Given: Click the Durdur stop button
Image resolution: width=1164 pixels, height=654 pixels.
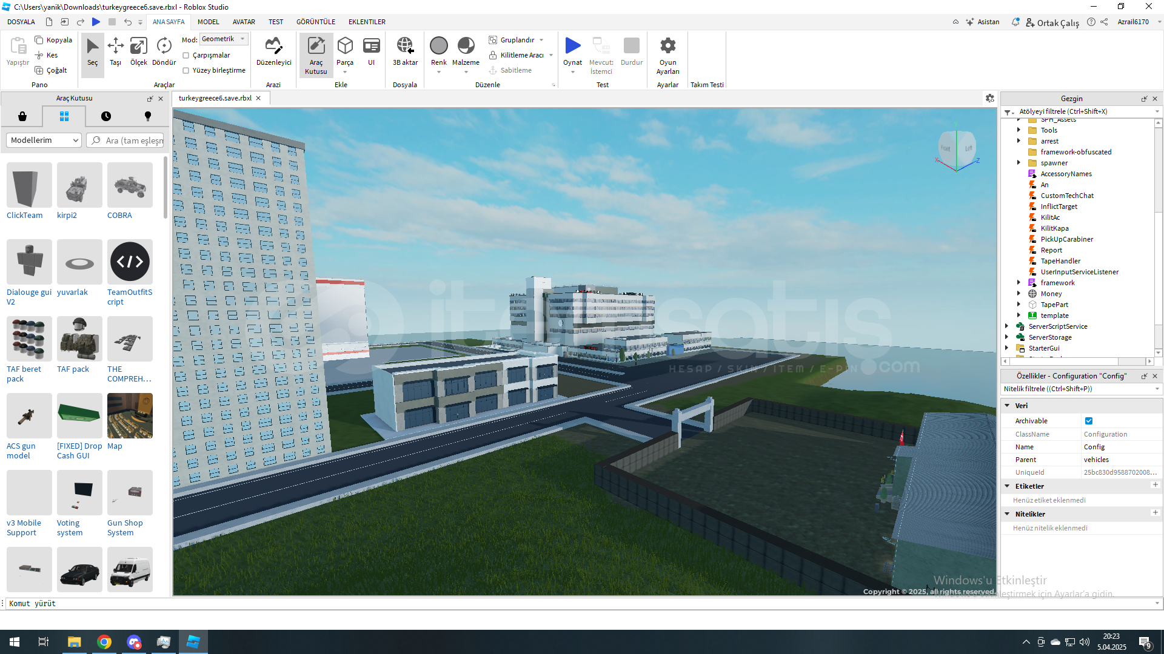Looking at the screenshot, I should click(x=631, y=52).
